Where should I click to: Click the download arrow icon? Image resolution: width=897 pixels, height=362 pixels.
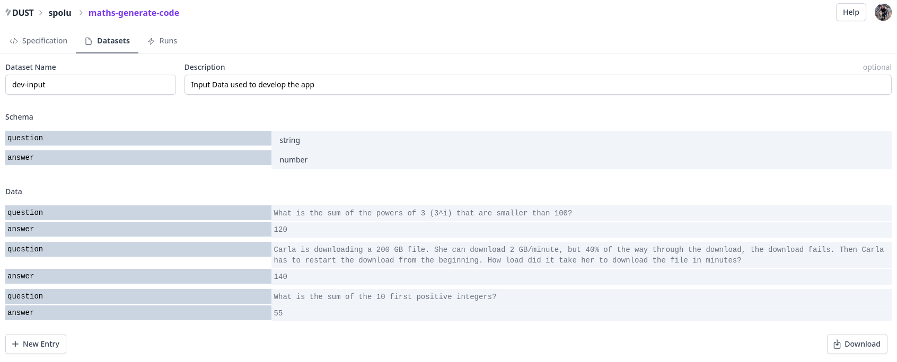837,345
